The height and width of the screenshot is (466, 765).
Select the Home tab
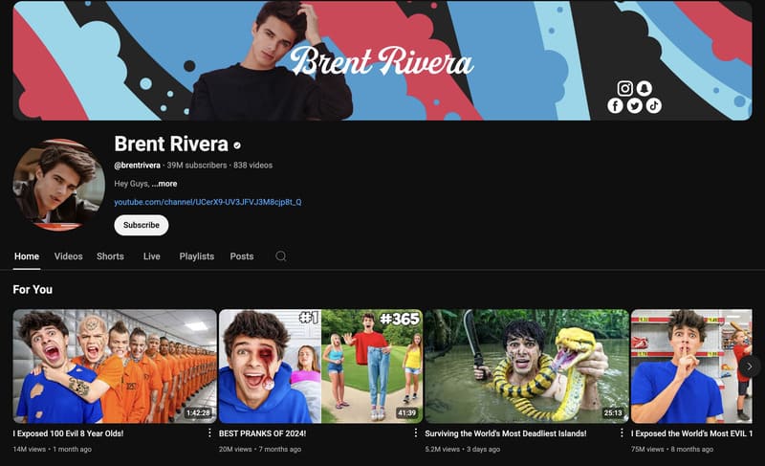tap(27, 256)
